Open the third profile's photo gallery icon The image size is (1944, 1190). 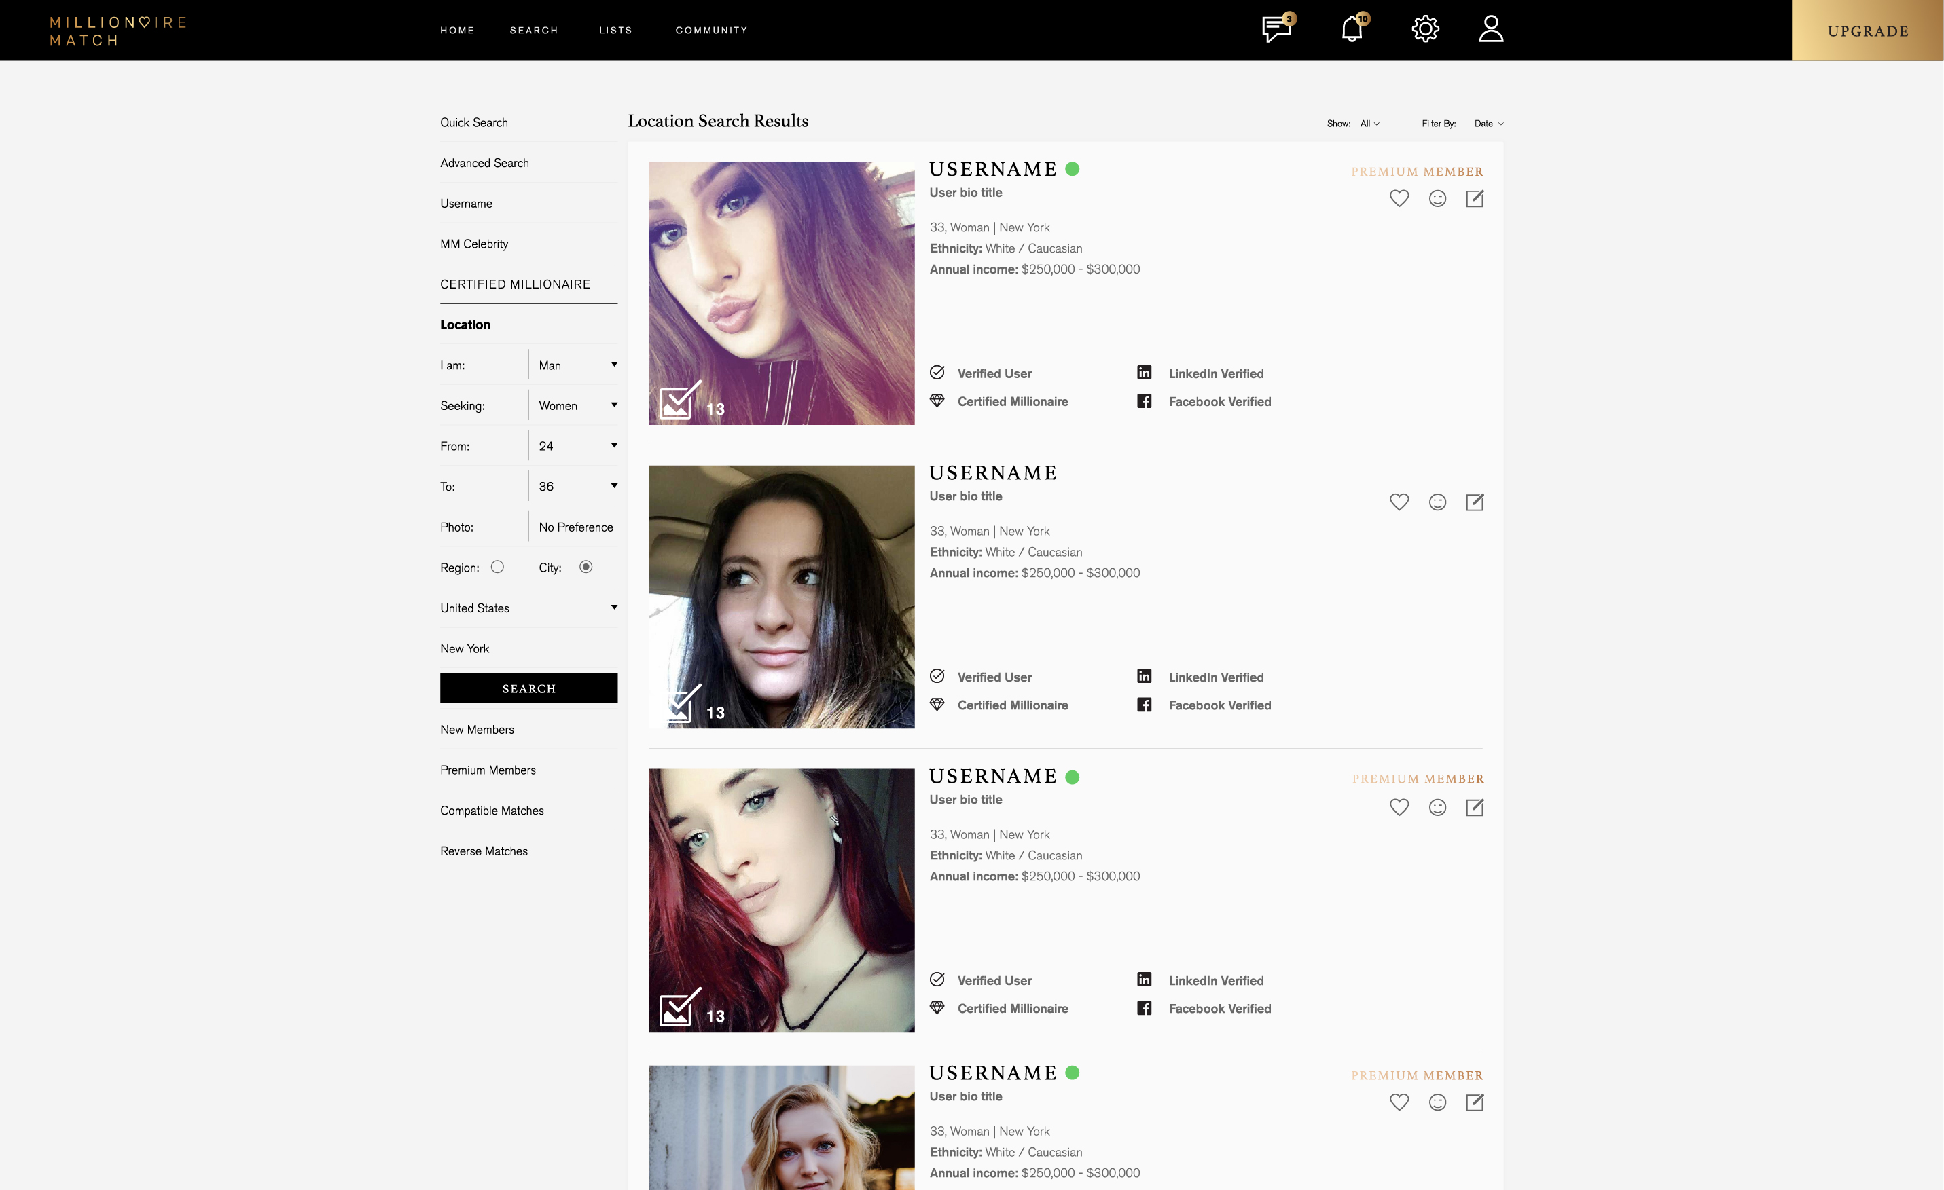point(680,1008)
